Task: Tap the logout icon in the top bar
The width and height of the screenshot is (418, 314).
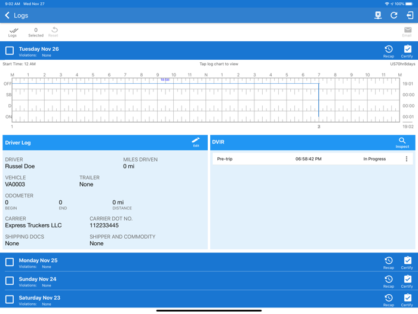Action: pyautogui.click(x=410, y=16)
